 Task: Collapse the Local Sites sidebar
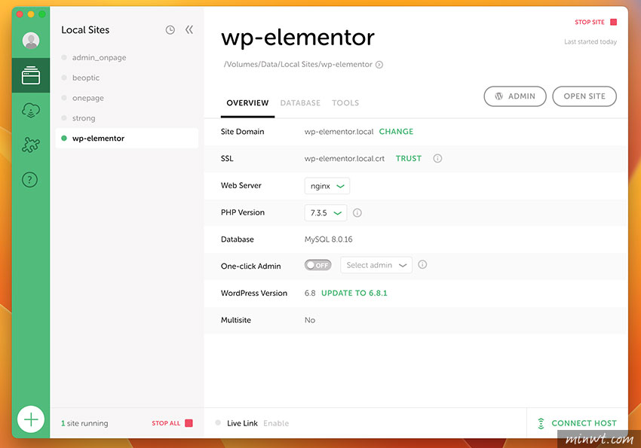(189, 29)
